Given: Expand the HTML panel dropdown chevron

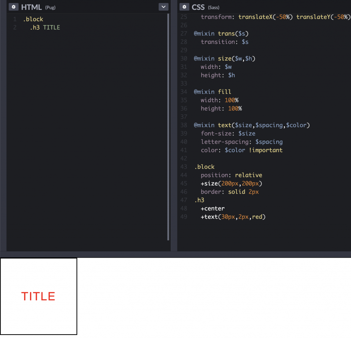Looking at the screenshot, I should [x=164, y=7].
